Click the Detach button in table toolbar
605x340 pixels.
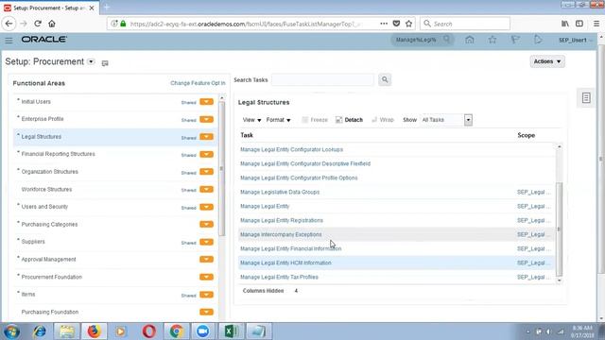point(349,120)
